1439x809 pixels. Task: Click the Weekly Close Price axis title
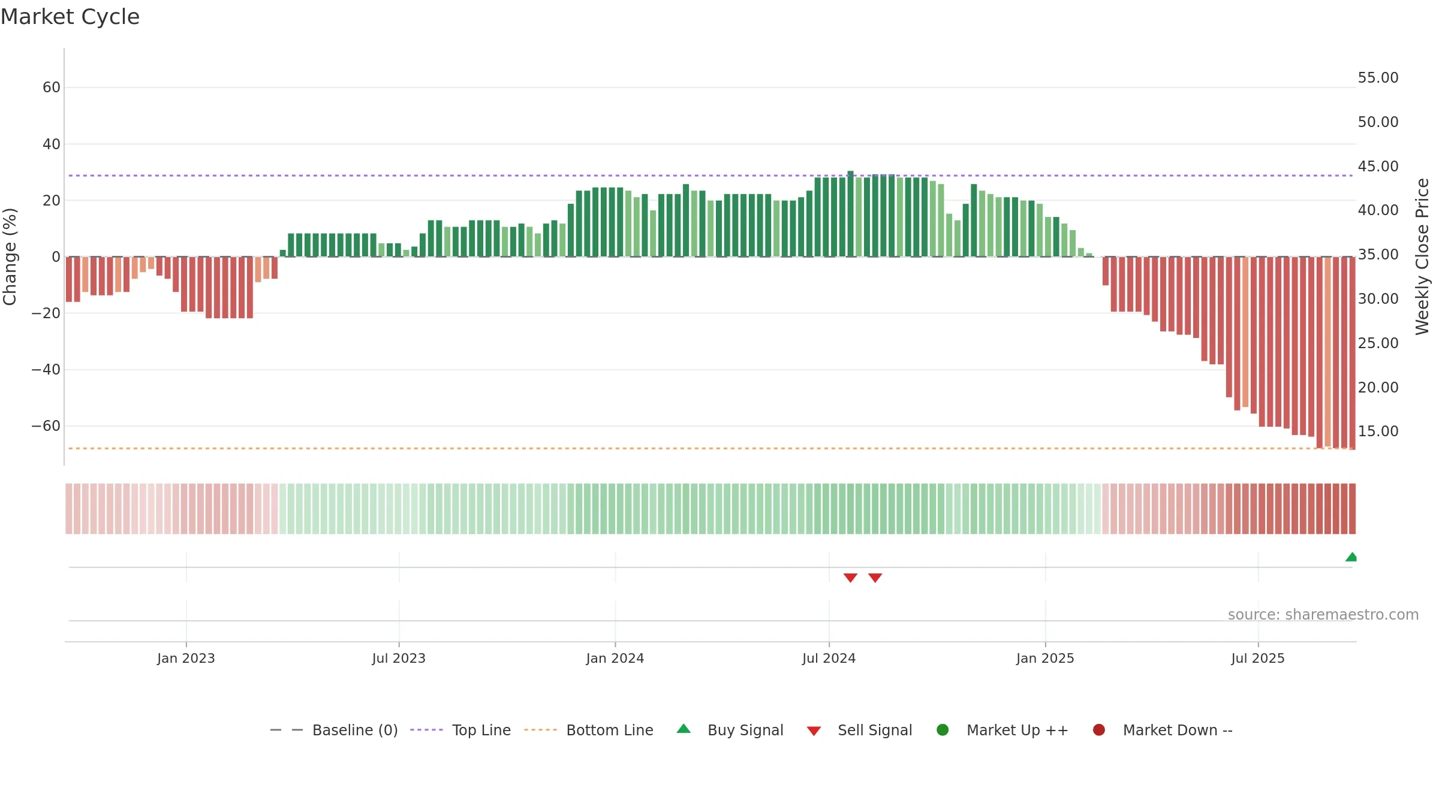pos(1422,256)
